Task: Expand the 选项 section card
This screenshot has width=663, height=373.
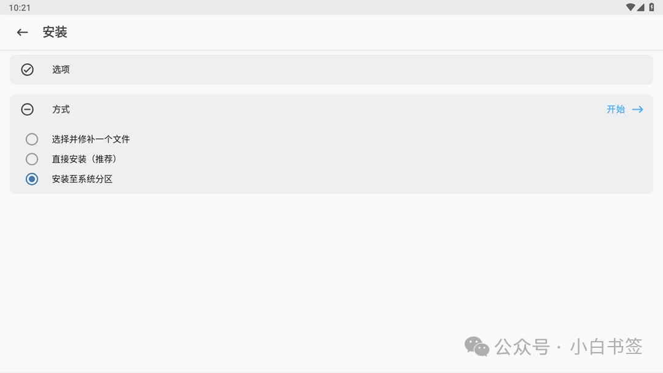Action: tap(331, 69)
